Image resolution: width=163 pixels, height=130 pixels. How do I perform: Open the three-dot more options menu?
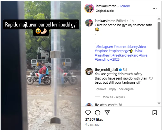click(x=155, y=8)
